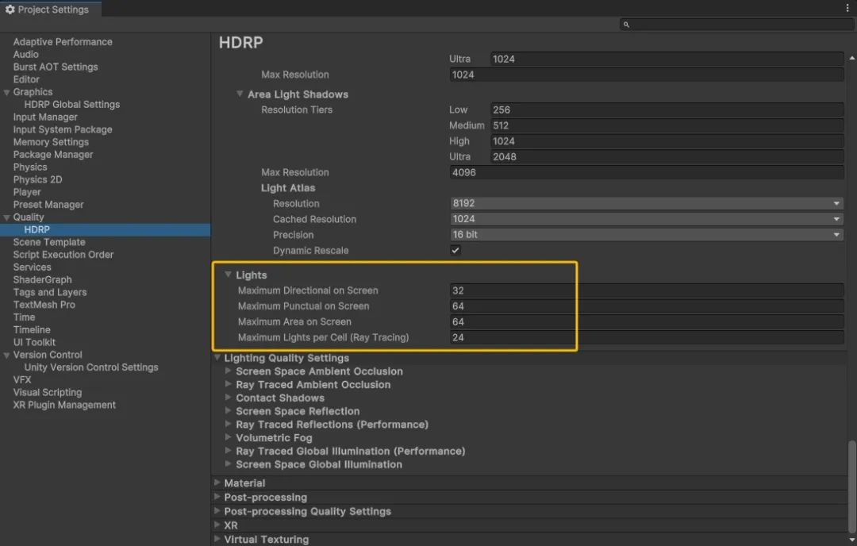The height and width of the screenshot is (546, 857).
Task: Open Audio settings
Action: (25, 55)
